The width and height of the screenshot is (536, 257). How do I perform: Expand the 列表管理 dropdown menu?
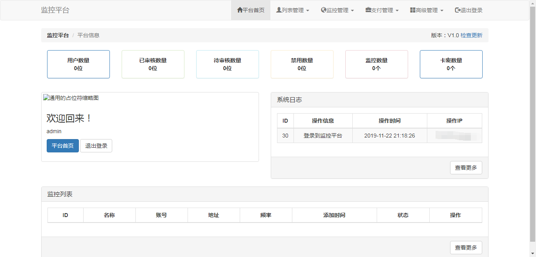294,10
